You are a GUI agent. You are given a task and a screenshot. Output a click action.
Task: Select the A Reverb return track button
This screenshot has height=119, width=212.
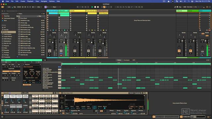coord(179,51)
